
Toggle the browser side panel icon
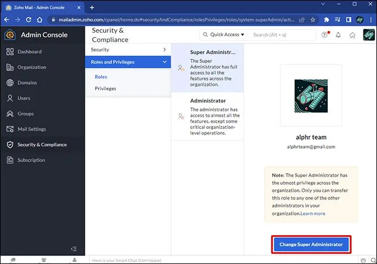pos(349,20)
